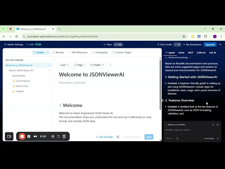Viewport: 225px width, 169px height.
Task: Open the recorder grid menu icon
Action: [53, 136]
